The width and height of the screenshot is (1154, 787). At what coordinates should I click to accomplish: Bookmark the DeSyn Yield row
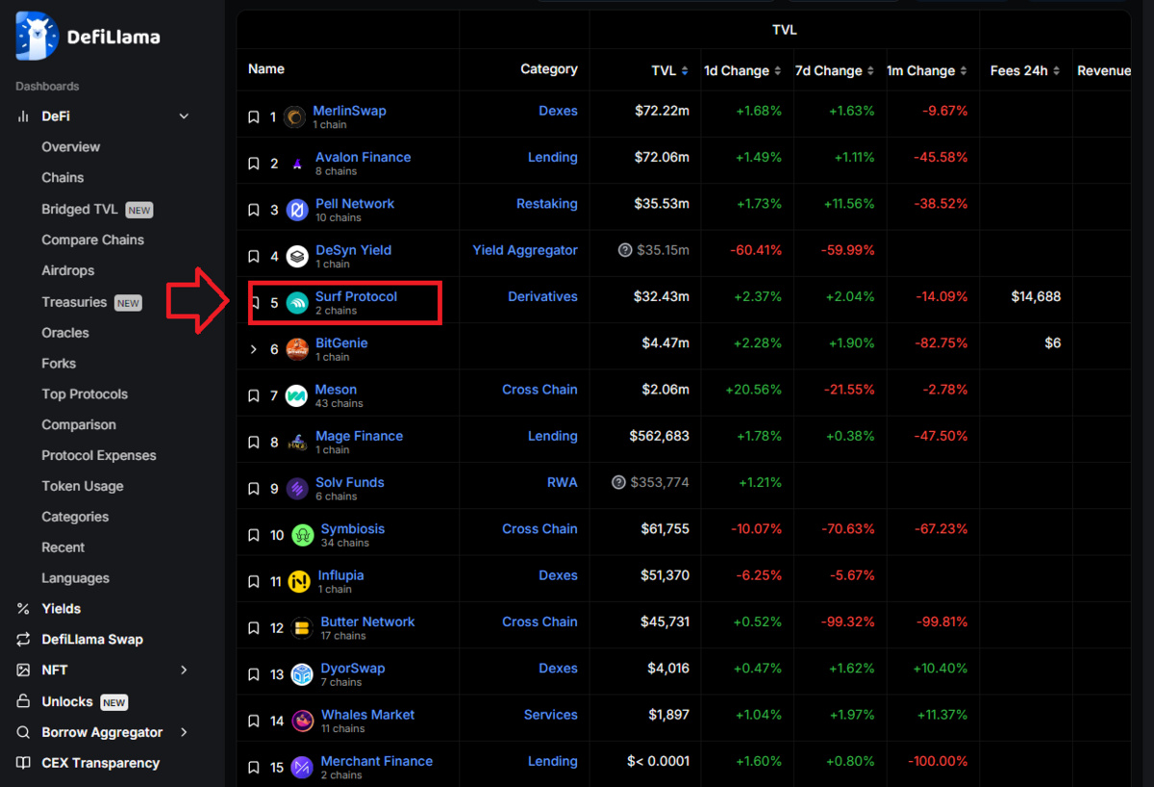click(x=254, y=257)
